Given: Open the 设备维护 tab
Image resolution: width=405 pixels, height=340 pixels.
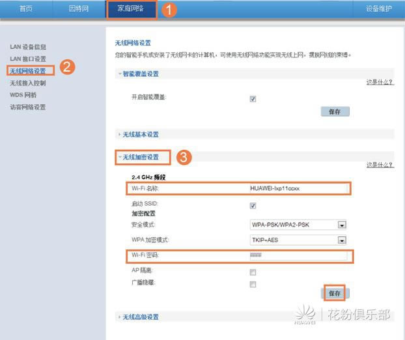Looking at the screenshot, I should [378, 9].
